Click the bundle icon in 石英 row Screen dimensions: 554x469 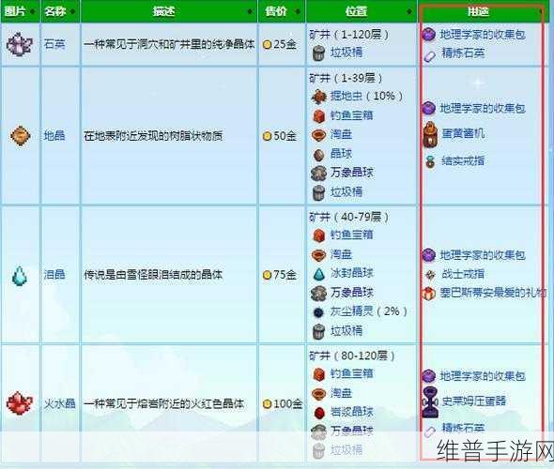[428, 34]
